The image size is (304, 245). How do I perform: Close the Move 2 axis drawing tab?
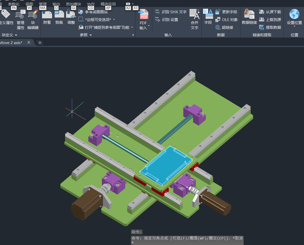click(x=29, y=43)
